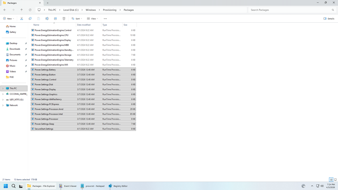This screenshot has height=190, width=338.
Task: Select Power.Settings.Processor.Intel file
Action: (x=83, y=114)
